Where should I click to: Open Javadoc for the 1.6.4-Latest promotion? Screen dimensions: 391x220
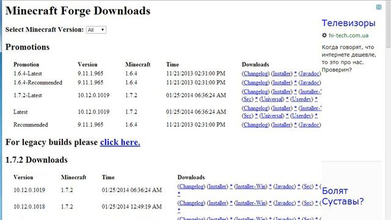(x=310, y=73)
